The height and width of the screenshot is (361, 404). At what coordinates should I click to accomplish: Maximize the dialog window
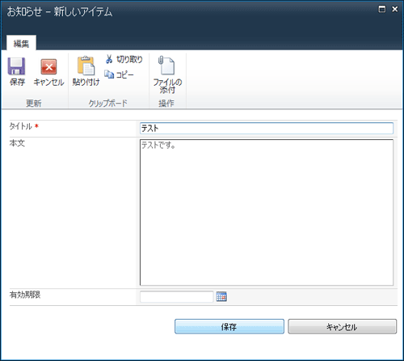point(382,9)
